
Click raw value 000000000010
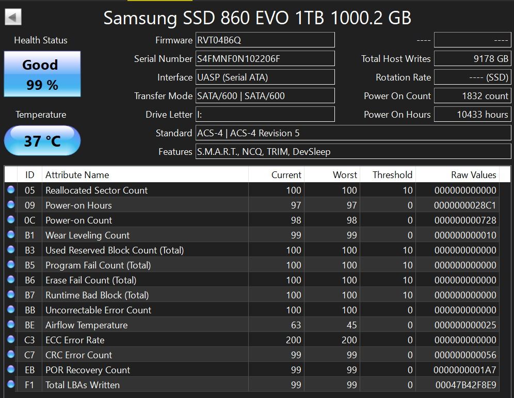(465, 235)
